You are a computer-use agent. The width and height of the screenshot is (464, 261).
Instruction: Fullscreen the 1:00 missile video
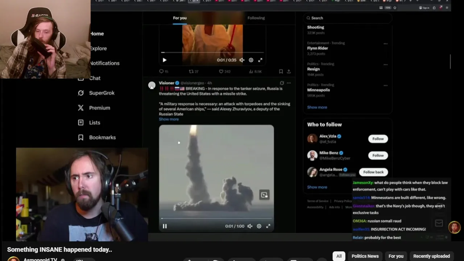268,226
